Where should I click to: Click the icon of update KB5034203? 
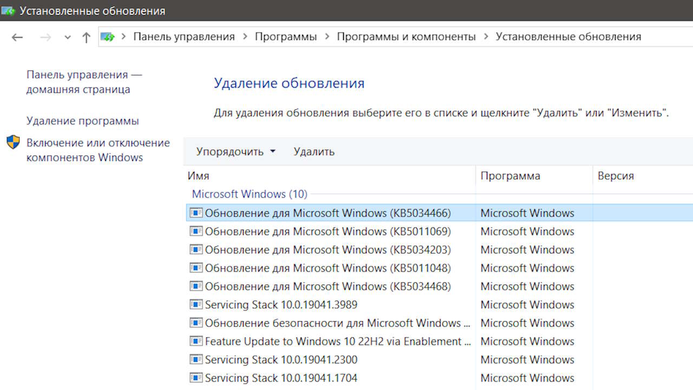click(196, 250)
